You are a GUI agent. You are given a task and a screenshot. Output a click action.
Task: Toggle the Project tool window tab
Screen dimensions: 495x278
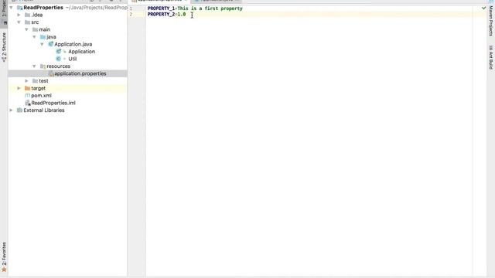[x=4, y=12]
